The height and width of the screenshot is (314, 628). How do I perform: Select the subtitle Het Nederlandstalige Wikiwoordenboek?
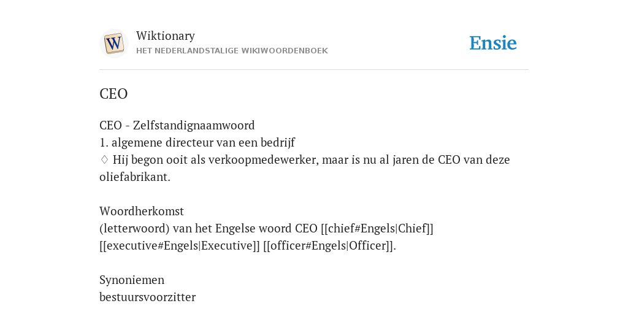(x=232, y=51)
